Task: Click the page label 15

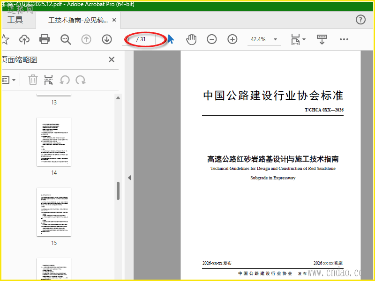Action: tap(54, 243)
